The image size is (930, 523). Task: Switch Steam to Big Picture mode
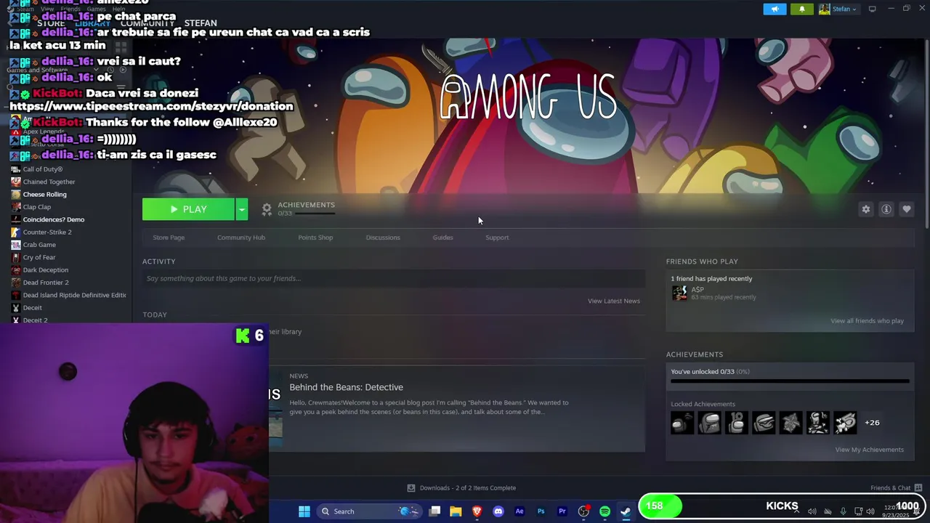[x=872, y=9]
